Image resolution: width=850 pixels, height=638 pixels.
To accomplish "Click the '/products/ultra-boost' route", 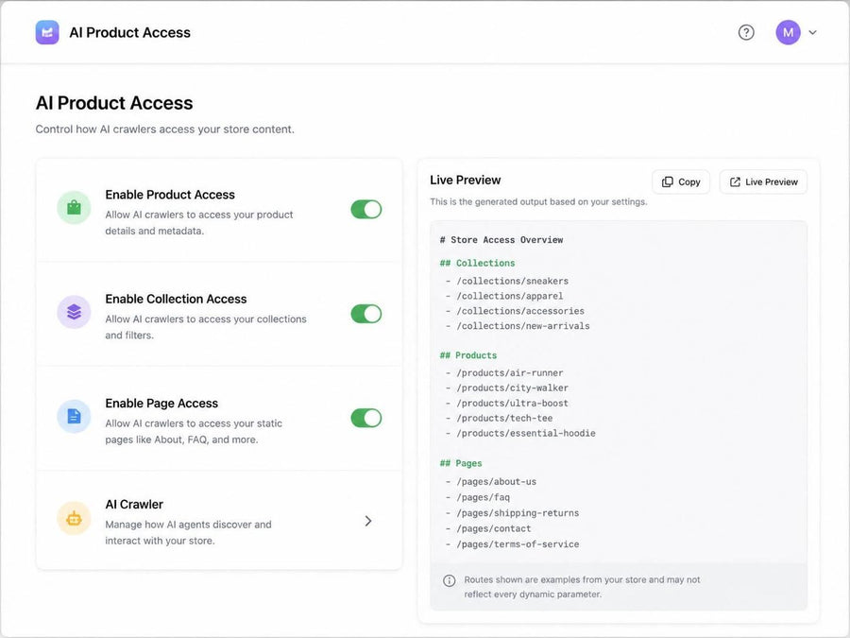I will pyautogui.click(x=512, y=404).
